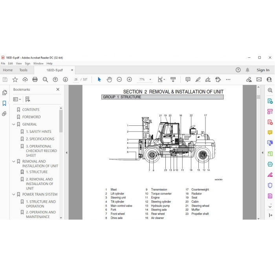Zoom out with the minus button
The width and height of the screenshot is (275, 275).
click(x=119, y=80)
